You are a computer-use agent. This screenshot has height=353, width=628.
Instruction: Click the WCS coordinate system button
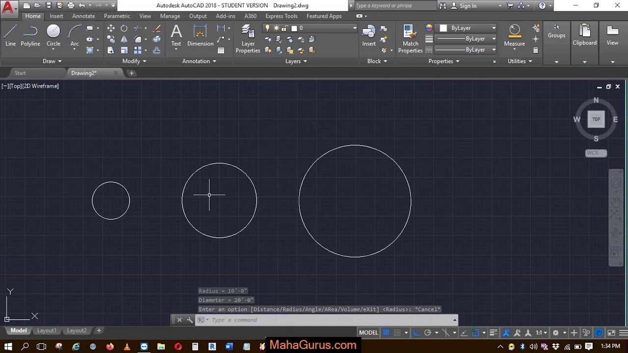tap(596, 153)
